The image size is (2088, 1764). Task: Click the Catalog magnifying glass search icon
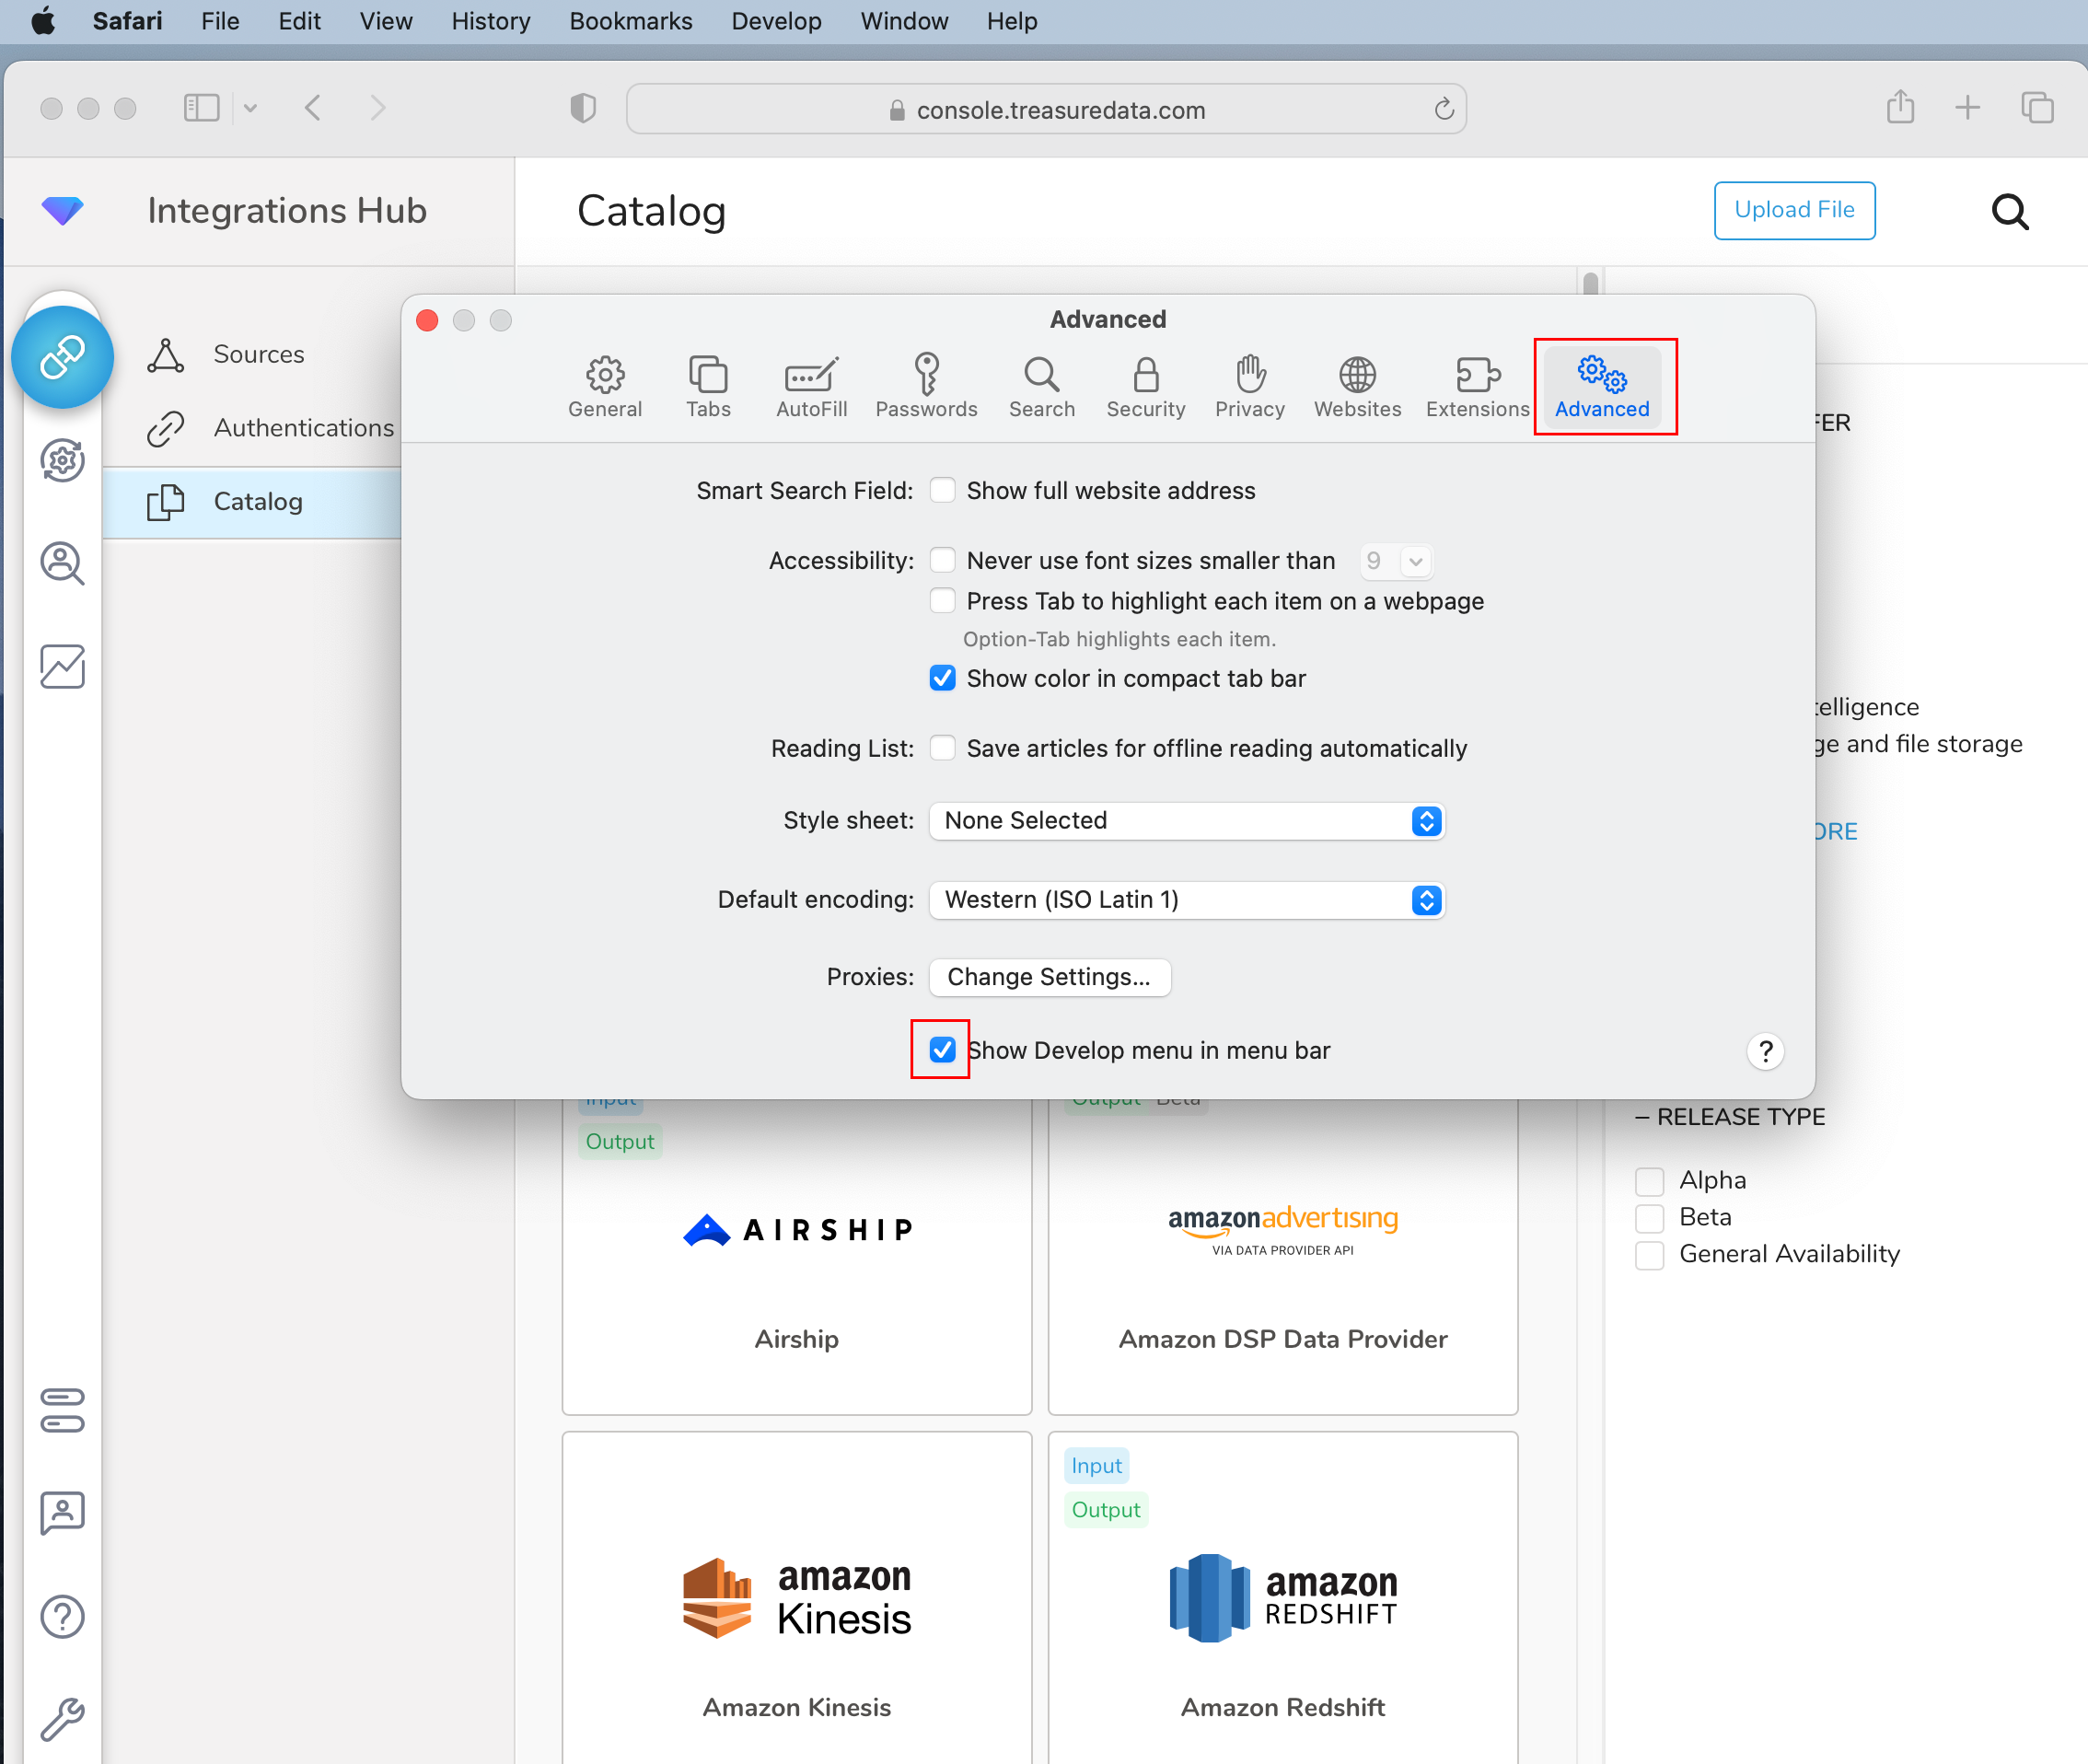tap(2009, 212)
